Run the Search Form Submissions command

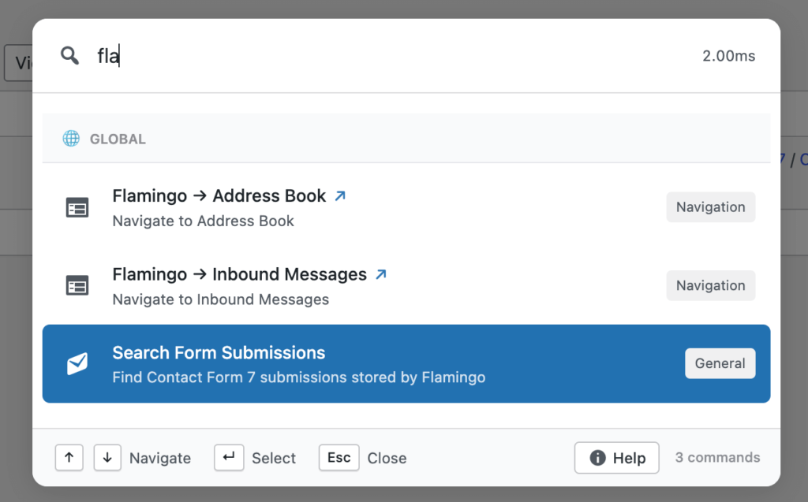pyautogui.click(x=316, y=363)
